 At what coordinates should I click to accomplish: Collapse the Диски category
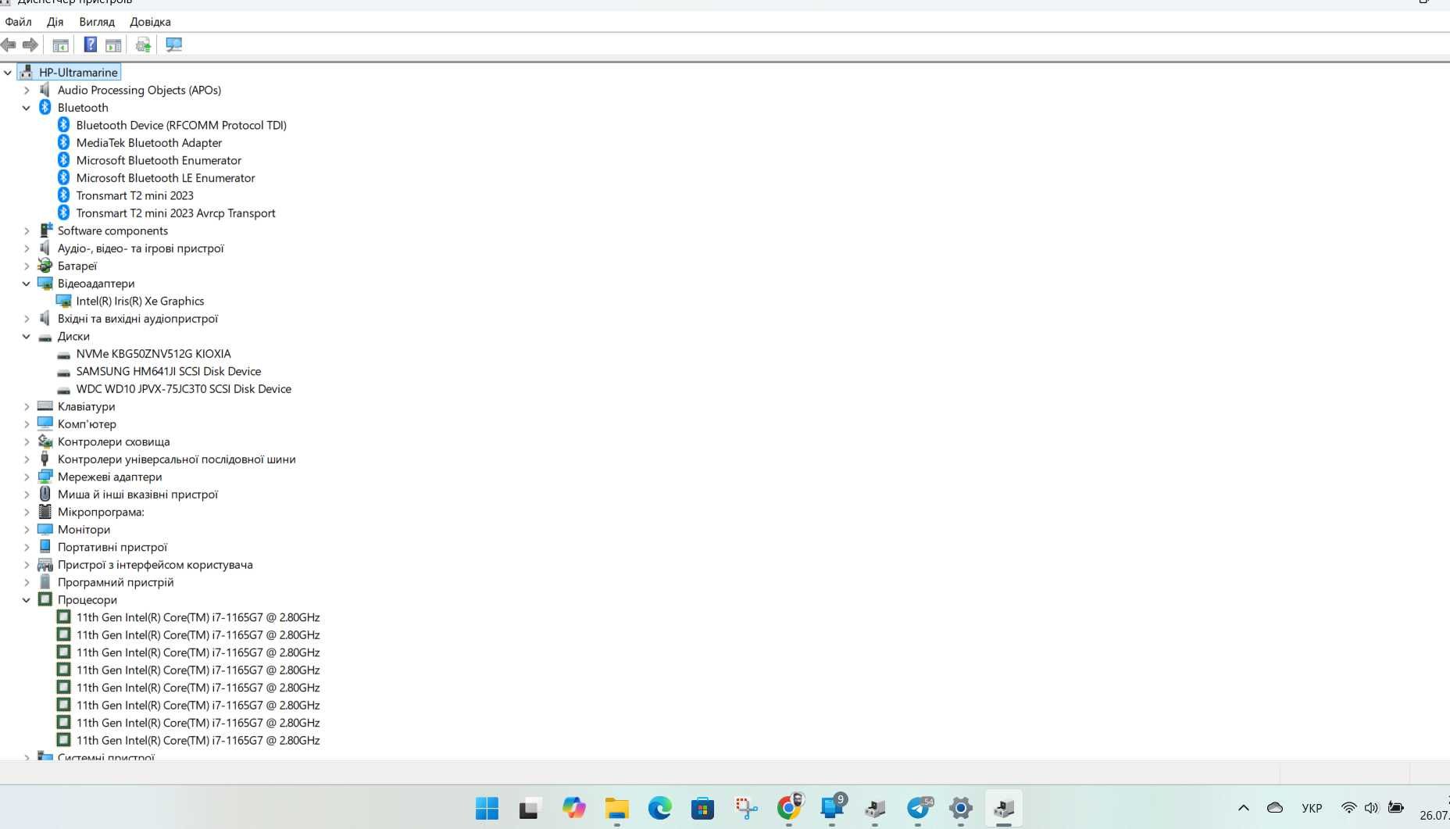[27, 337]
